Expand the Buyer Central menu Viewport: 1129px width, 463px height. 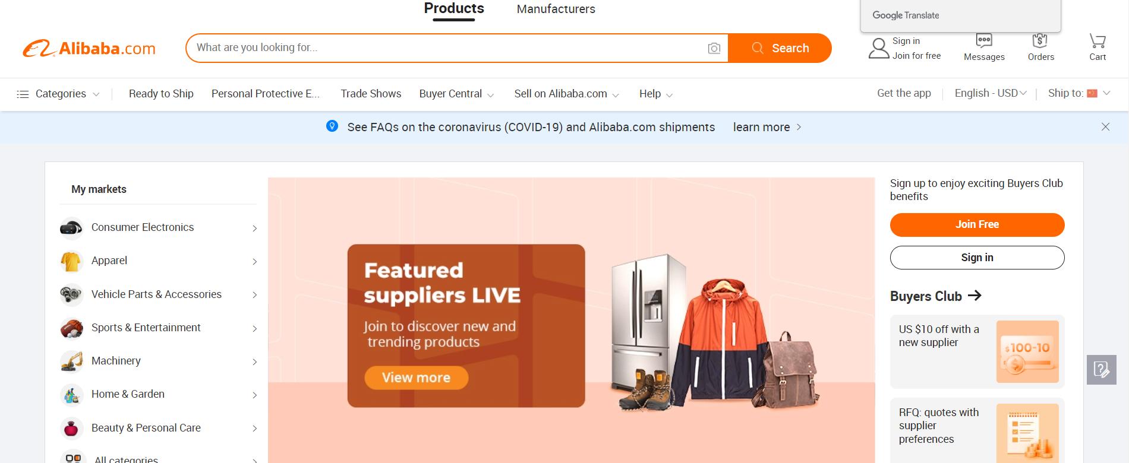456,94
